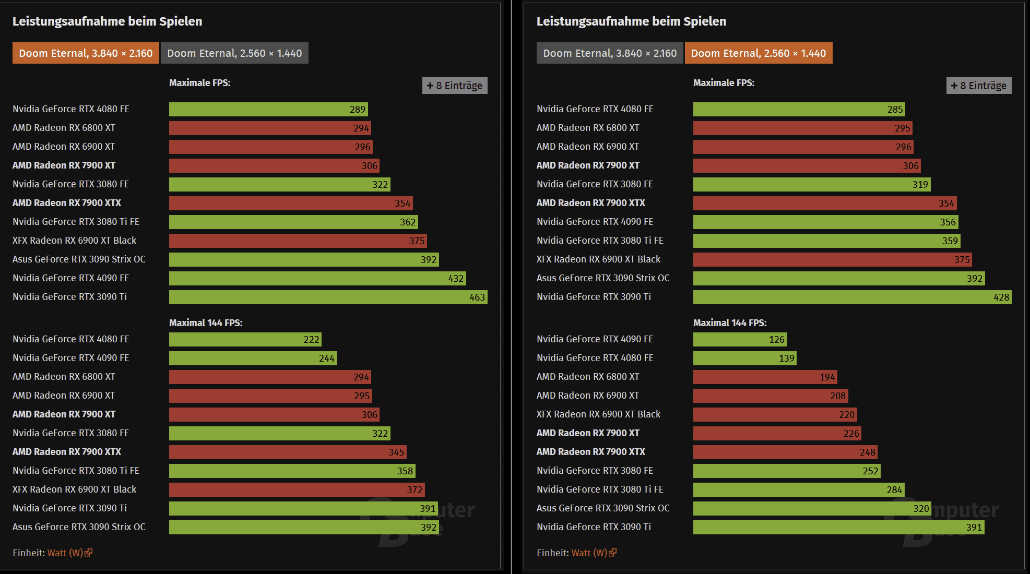Image resolution: width=1030 pixels, height=574 pixels.
Task: Click the red RX 7900 XTX bar showing 345
Action: point(288,452)
